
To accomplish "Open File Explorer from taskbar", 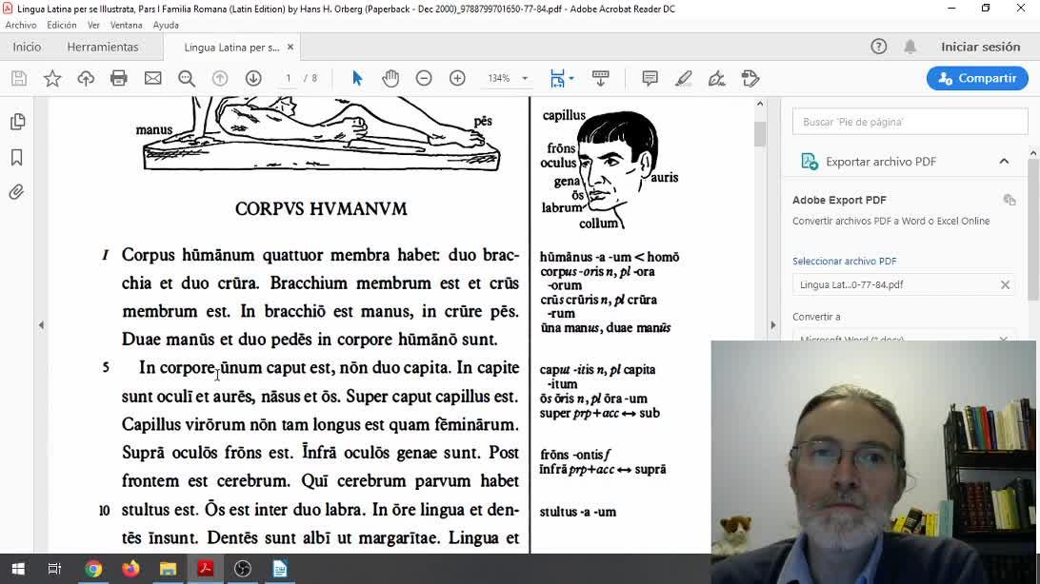I will pos(168,569).
